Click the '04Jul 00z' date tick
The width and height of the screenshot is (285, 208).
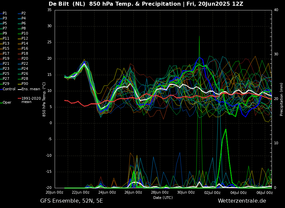238,193
